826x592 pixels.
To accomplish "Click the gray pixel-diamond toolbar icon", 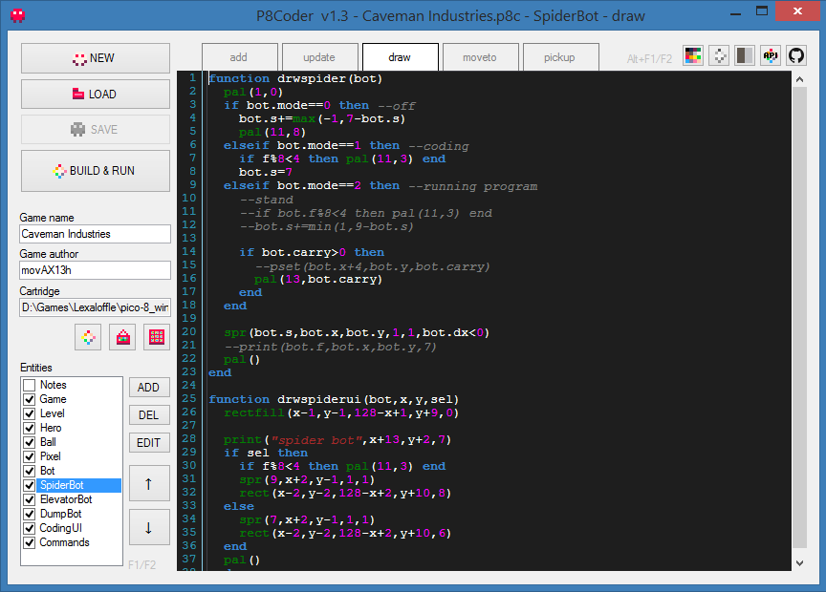I will click(x=719, y=55).
